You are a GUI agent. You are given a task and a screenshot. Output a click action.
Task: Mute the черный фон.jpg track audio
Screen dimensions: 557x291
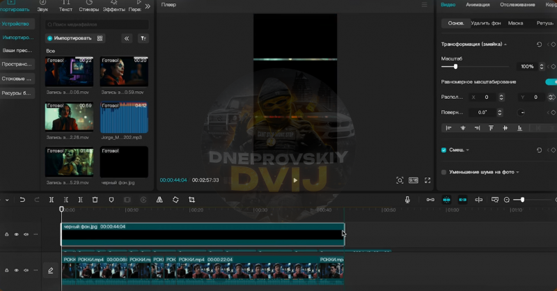tap(26, 234)
